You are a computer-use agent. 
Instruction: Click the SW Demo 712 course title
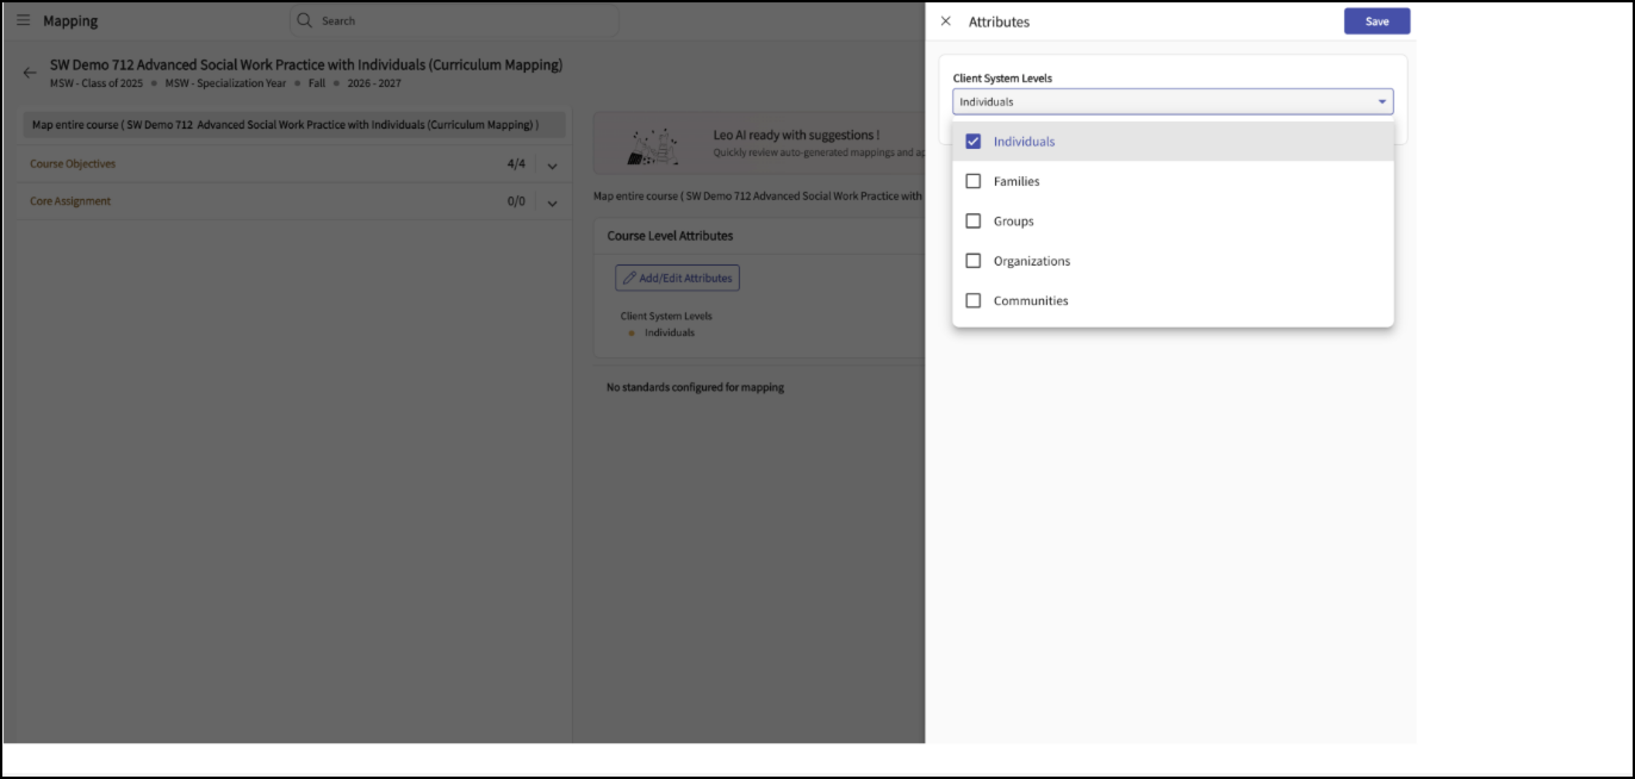(x=306, y=65)
